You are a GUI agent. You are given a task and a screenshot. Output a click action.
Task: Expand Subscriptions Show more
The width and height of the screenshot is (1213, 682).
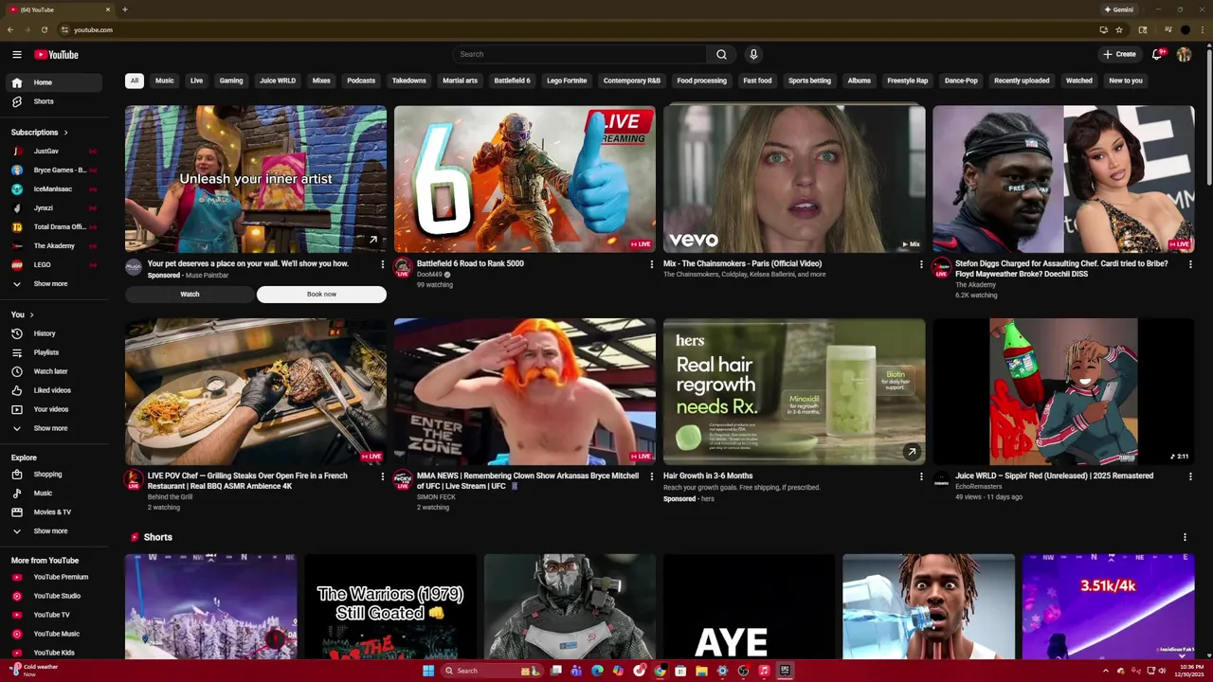tap(54, 284)
